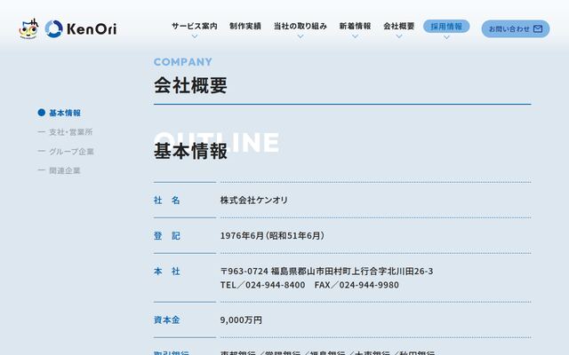Viewport: 569px width, 355px height.
Task: Expand chevron under 採用情報
Action: pyautogui.click(x=446, y=37)
